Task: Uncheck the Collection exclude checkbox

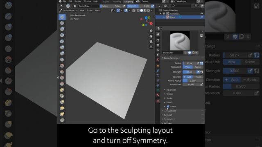Action: click(x=164, y=13)
